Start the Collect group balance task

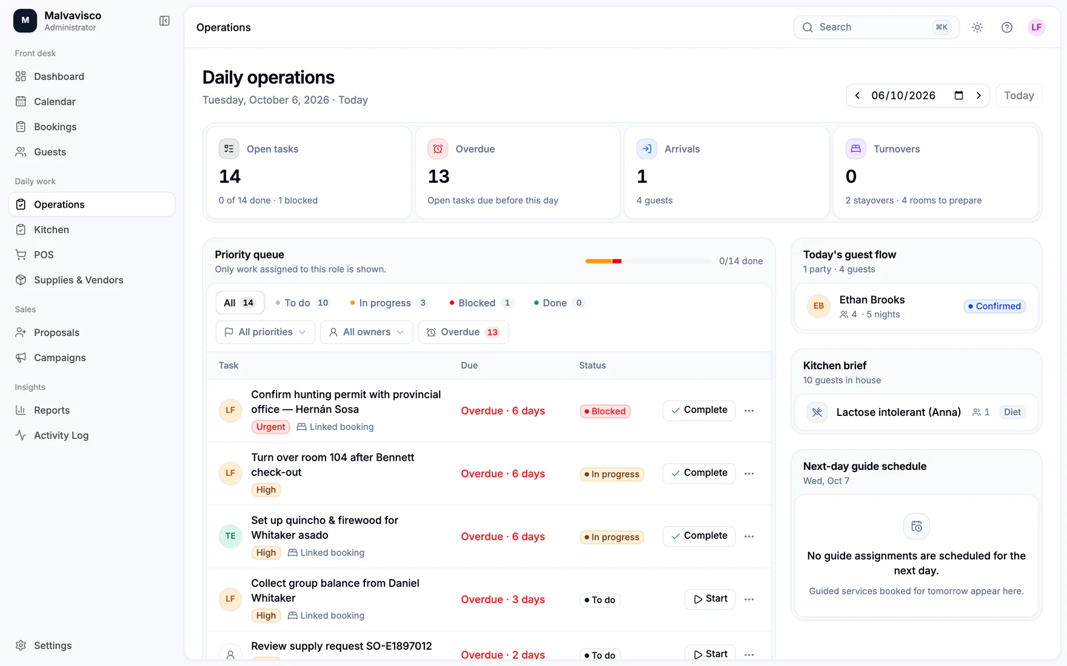tap(710, 599)
